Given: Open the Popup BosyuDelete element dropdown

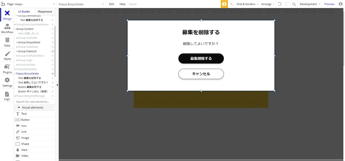Looking at the screenshot, I should 82,4.
